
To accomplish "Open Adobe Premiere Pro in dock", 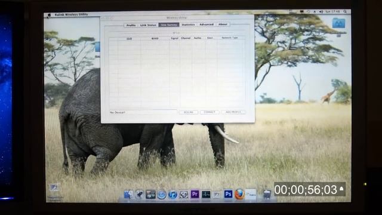I will (x=195, y=194).
